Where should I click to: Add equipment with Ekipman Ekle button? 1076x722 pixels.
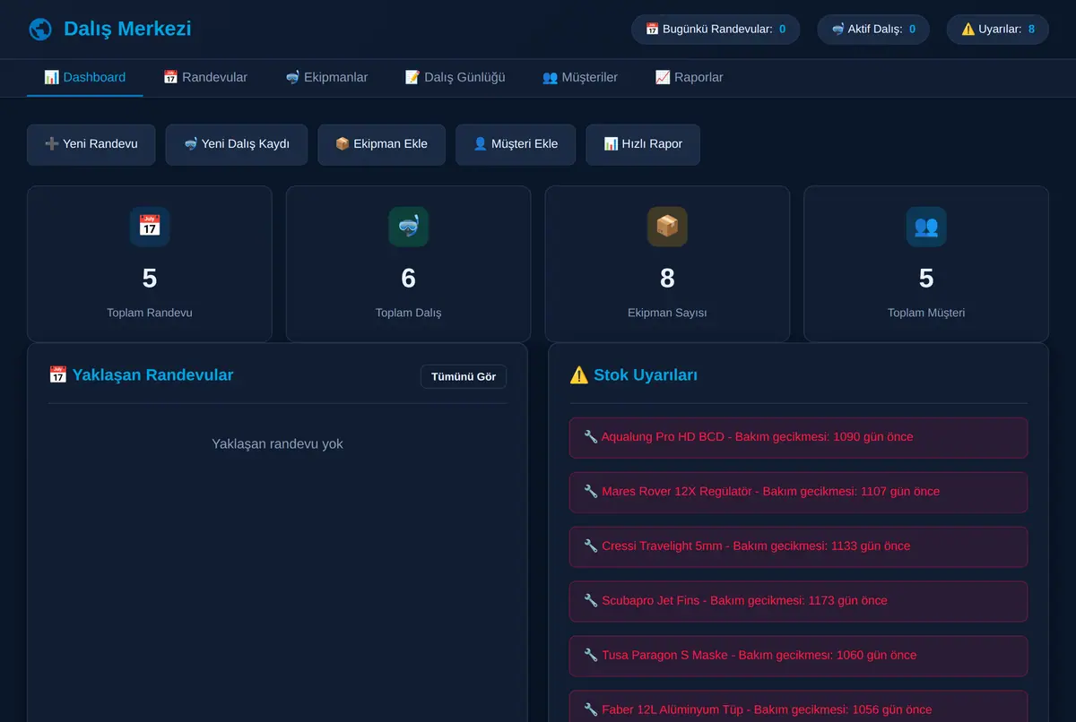(381, 144)
